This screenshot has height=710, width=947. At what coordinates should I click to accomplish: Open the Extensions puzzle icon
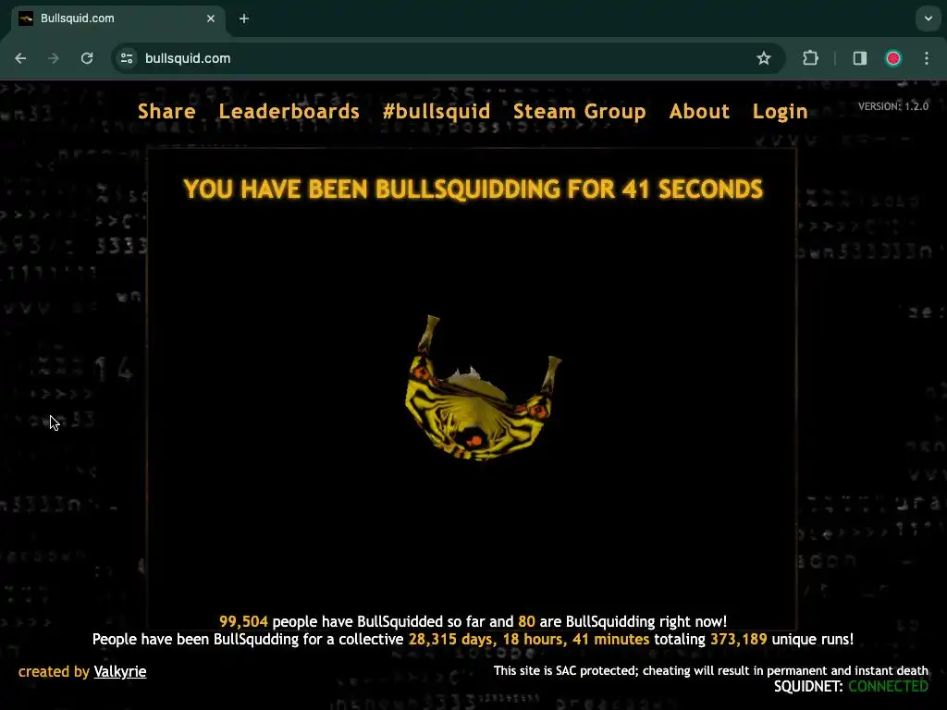[810, 58]
